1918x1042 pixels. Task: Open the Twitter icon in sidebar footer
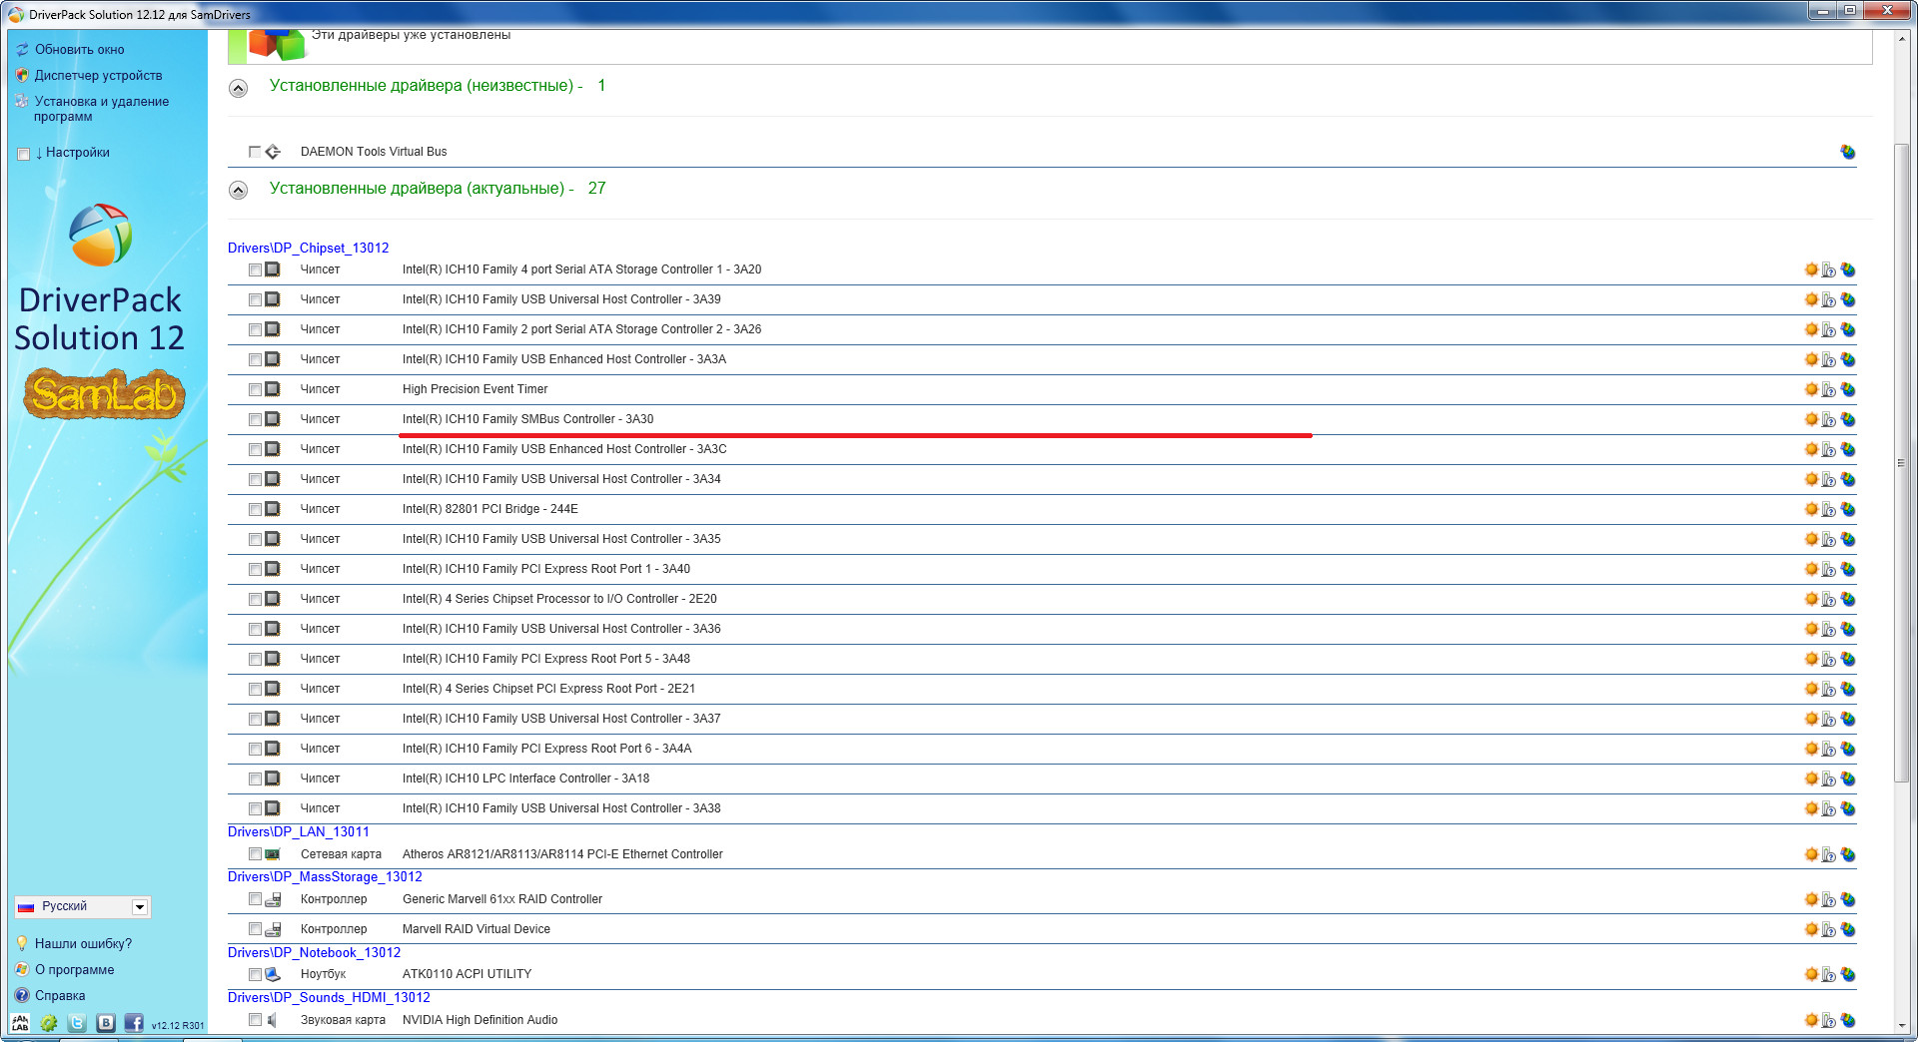point(77,1023)
